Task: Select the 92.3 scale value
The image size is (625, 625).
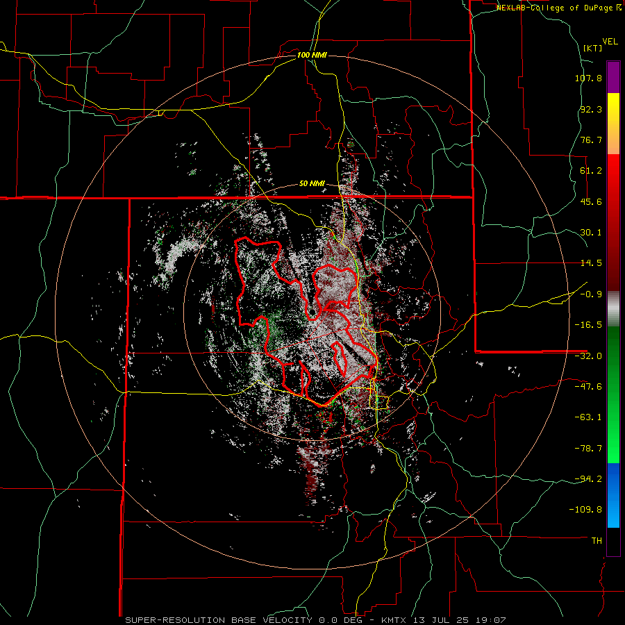Action: tap(591, 109)
